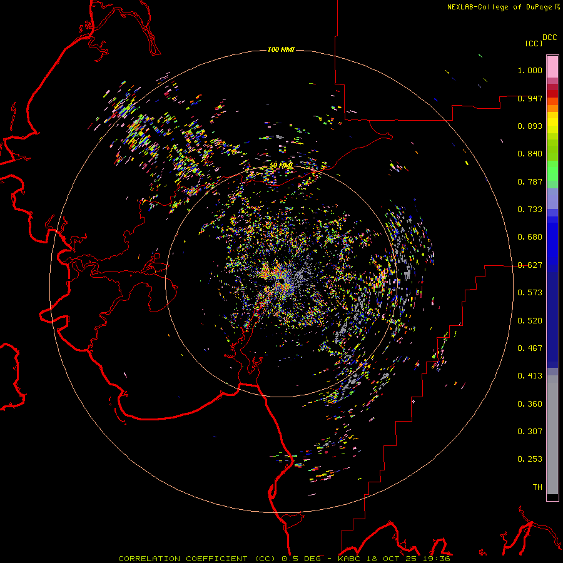This screenshot has height=563, width=563.
Task: Click the [CC] legend unit label
Action: (x=534, y=43)
